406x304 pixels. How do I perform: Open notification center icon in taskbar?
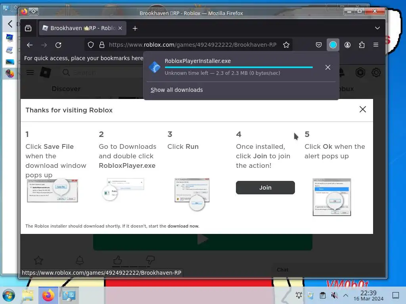coord(396,295)
